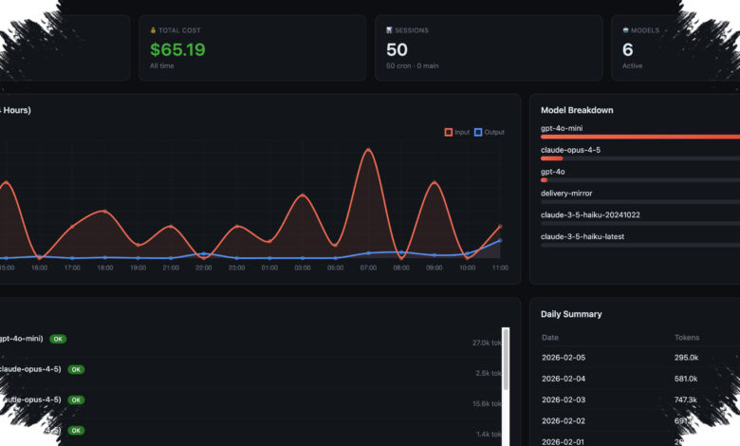Viewport: 740px width, 446px height.
Task: Open the 2026-02-05 daily summary row
Action: tap(640, 358)
